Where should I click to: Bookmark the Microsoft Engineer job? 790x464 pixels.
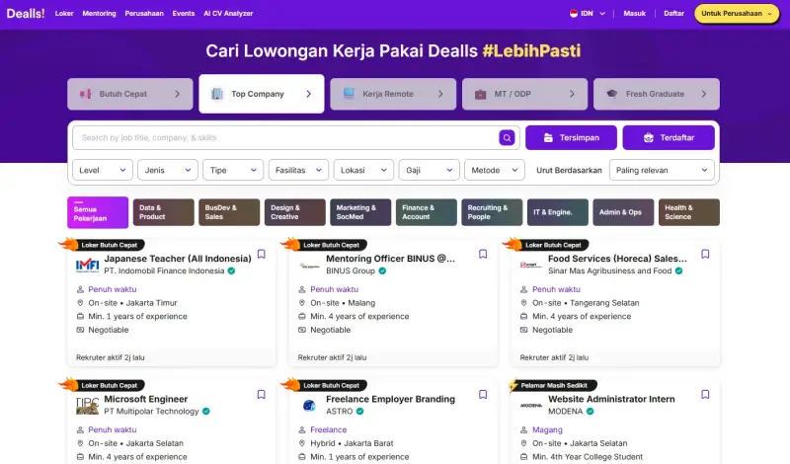click(x=261, y=395)
